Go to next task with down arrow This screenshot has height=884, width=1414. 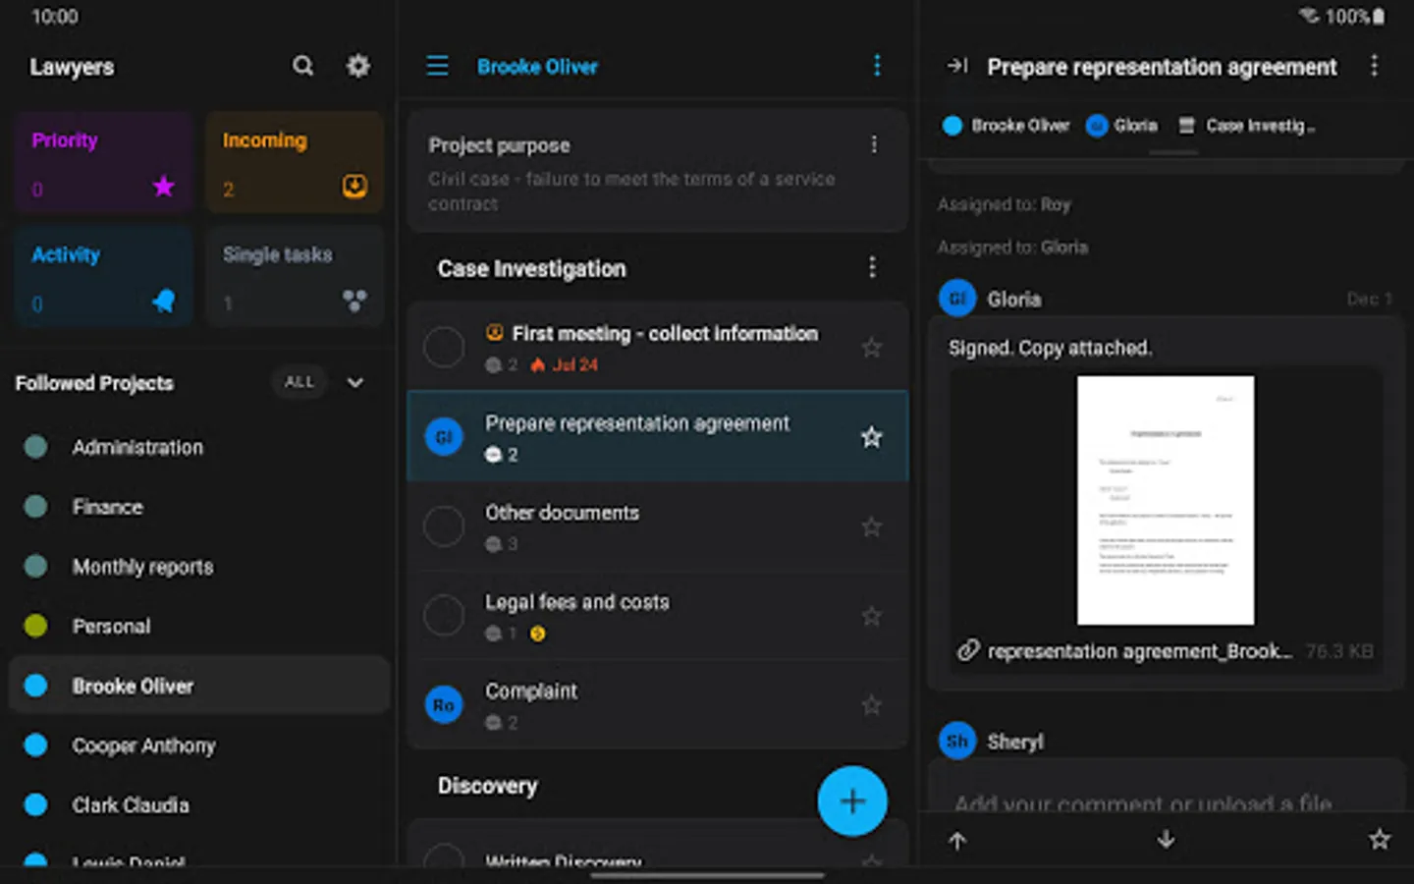click(1167, 840)
